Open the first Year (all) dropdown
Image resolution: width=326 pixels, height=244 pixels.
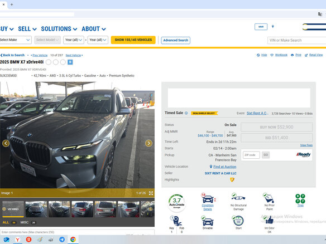click(74, 40)
